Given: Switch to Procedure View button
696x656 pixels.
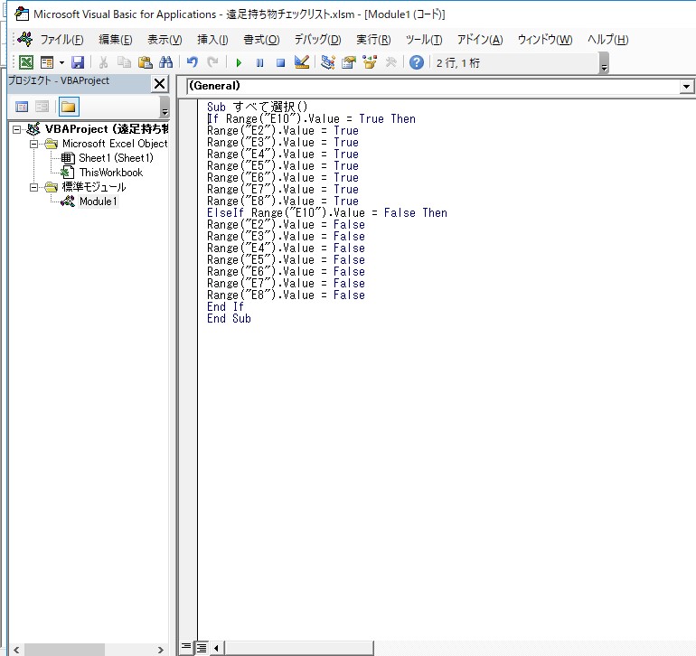Looking at the screenshot, I should [186, 647].
